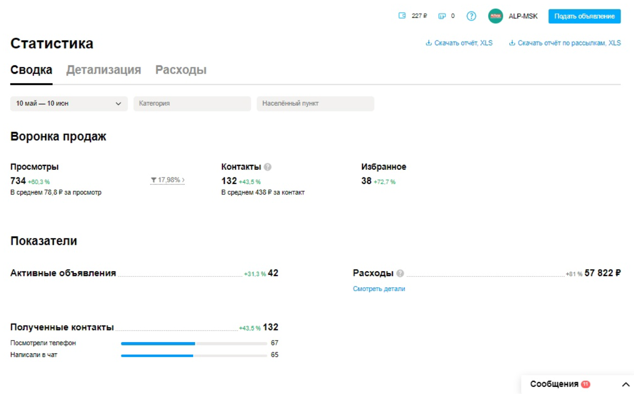Click the Населённый пункт input field
This screenshot has height=396, width=634.
315,103
